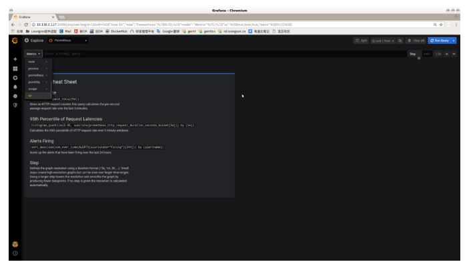The width and height of the screenshot is (469, 270).
Task: Open the Configuration gear icon
Action: click(15, 96)
